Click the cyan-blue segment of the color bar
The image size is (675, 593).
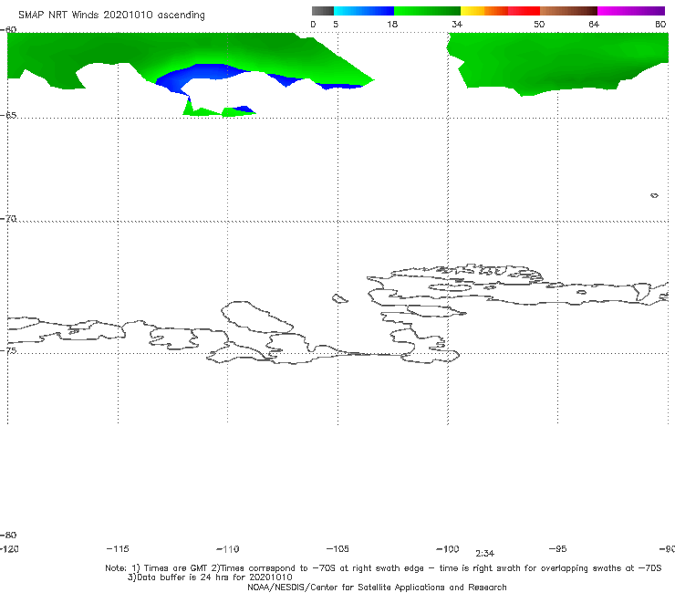point(364,11)
